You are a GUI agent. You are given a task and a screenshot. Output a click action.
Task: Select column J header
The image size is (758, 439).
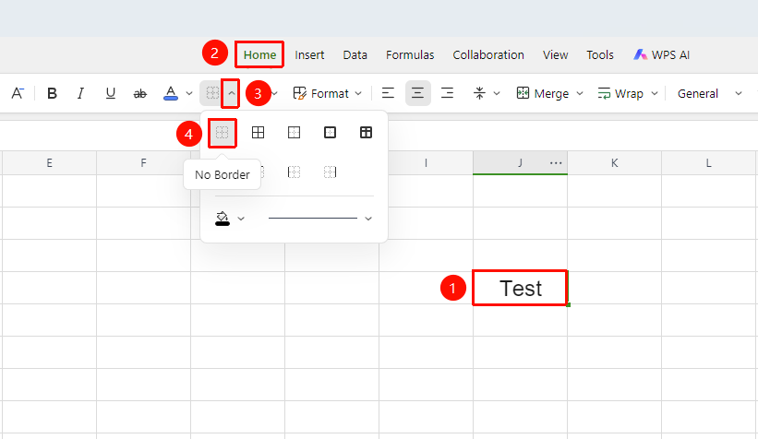[520, 162]
